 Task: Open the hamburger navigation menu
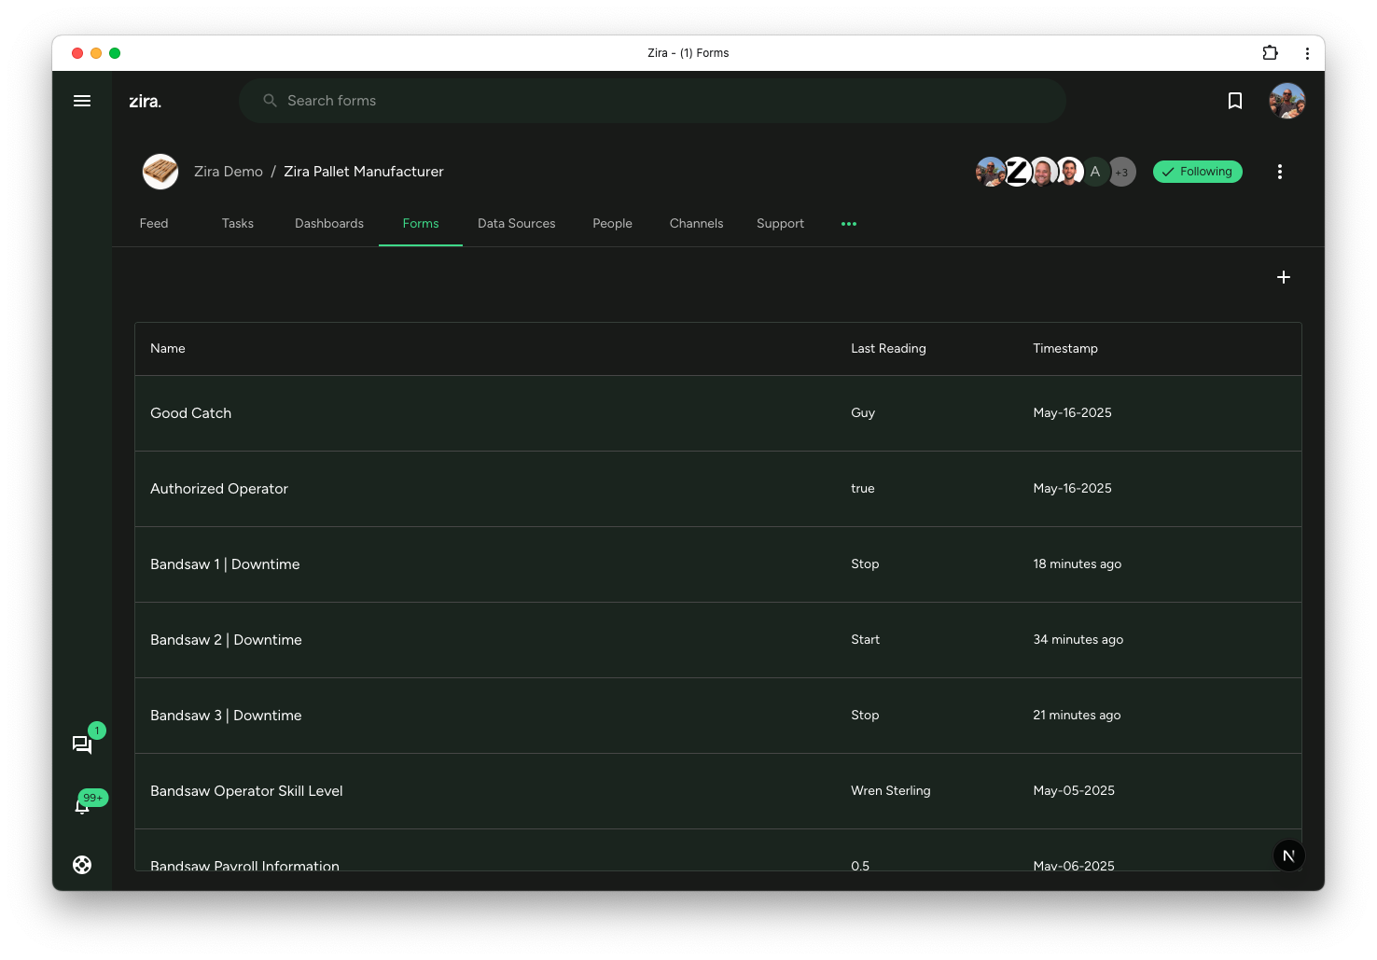(x=82, y=101)
